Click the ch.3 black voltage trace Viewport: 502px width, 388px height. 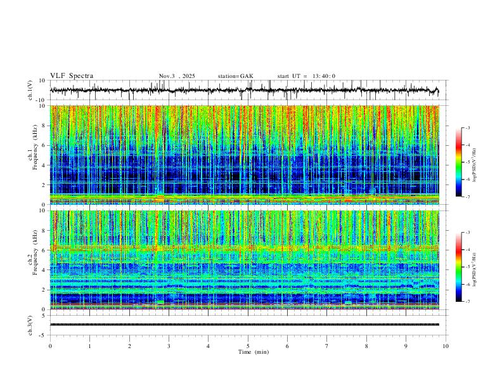pyautogui.click(x=245, y=325)
